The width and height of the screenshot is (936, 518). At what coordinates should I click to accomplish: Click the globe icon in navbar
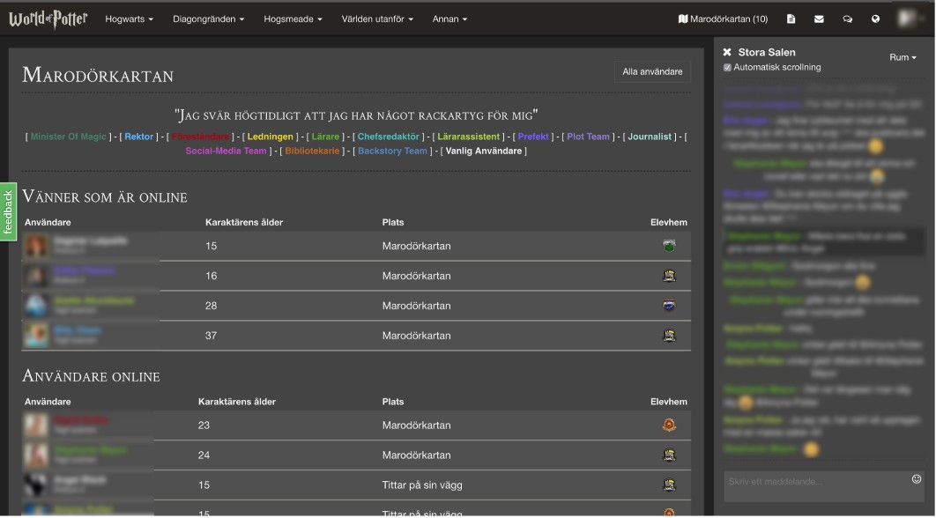875,18
